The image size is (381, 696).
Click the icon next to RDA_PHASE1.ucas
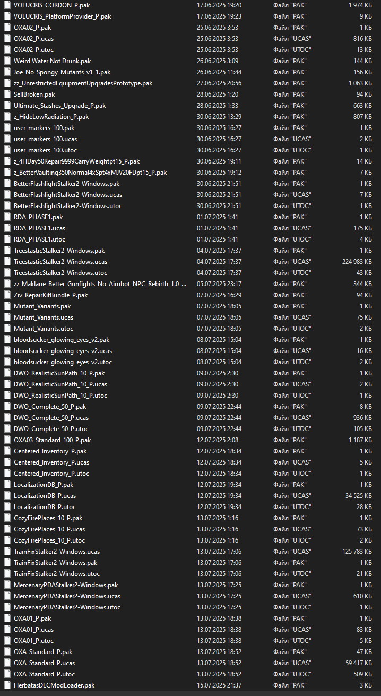point(7,228)
